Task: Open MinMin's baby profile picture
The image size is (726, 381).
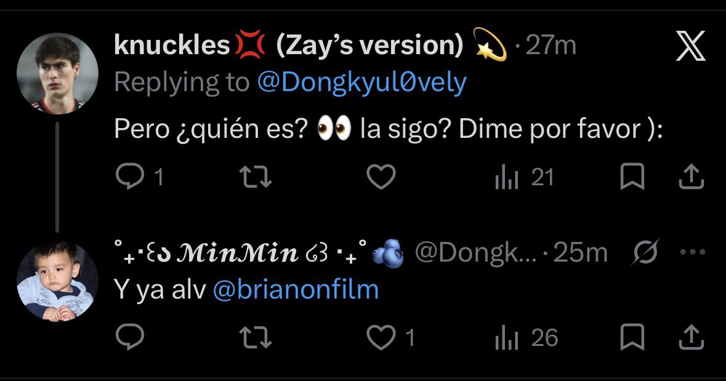Action: coord(57,281)
